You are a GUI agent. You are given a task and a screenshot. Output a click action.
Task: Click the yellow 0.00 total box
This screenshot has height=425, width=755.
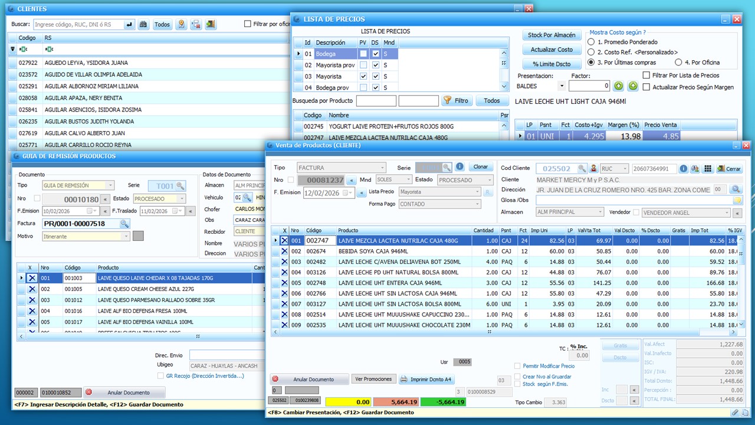click(348, 402)
